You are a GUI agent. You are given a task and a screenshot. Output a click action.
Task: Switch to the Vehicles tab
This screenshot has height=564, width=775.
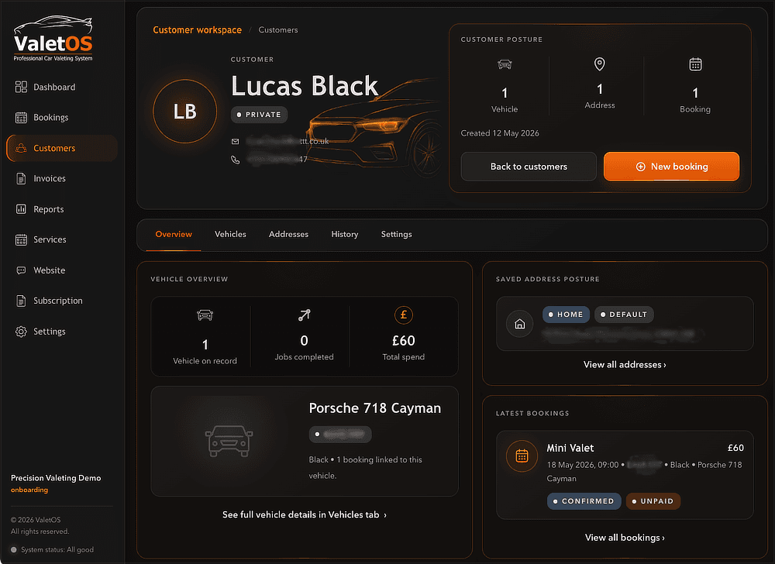(x=230, y=234)
